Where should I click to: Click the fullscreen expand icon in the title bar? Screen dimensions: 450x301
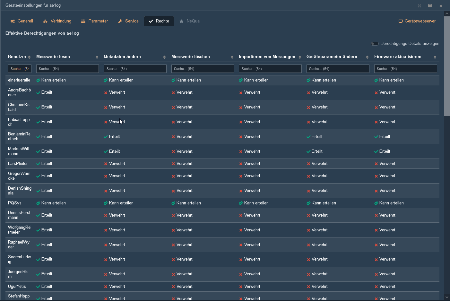pyautogui.click(x=419, y=6)
